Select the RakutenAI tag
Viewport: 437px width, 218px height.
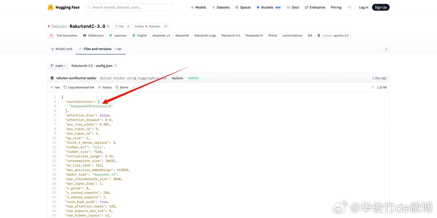click(x=182, y=35)
